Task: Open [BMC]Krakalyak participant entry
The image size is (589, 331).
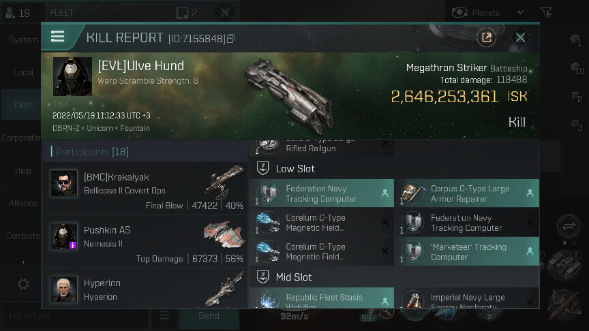Action: [145, 189]
